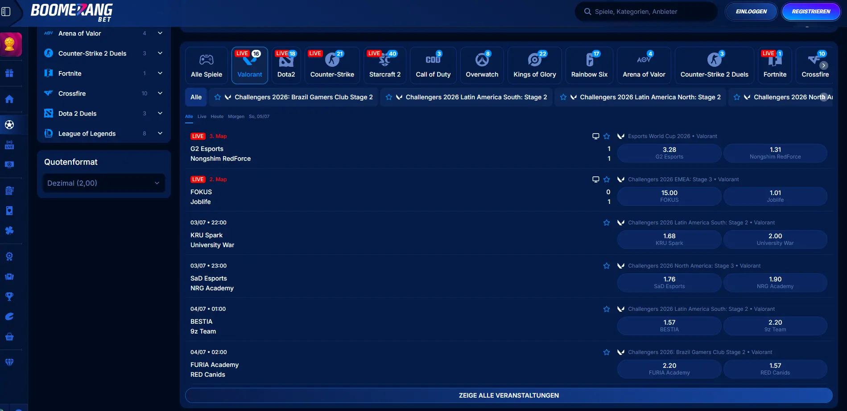Open the trophy cup sidebar icon
847x411 pixels.
pyautogui.click(x=9, y=297)
